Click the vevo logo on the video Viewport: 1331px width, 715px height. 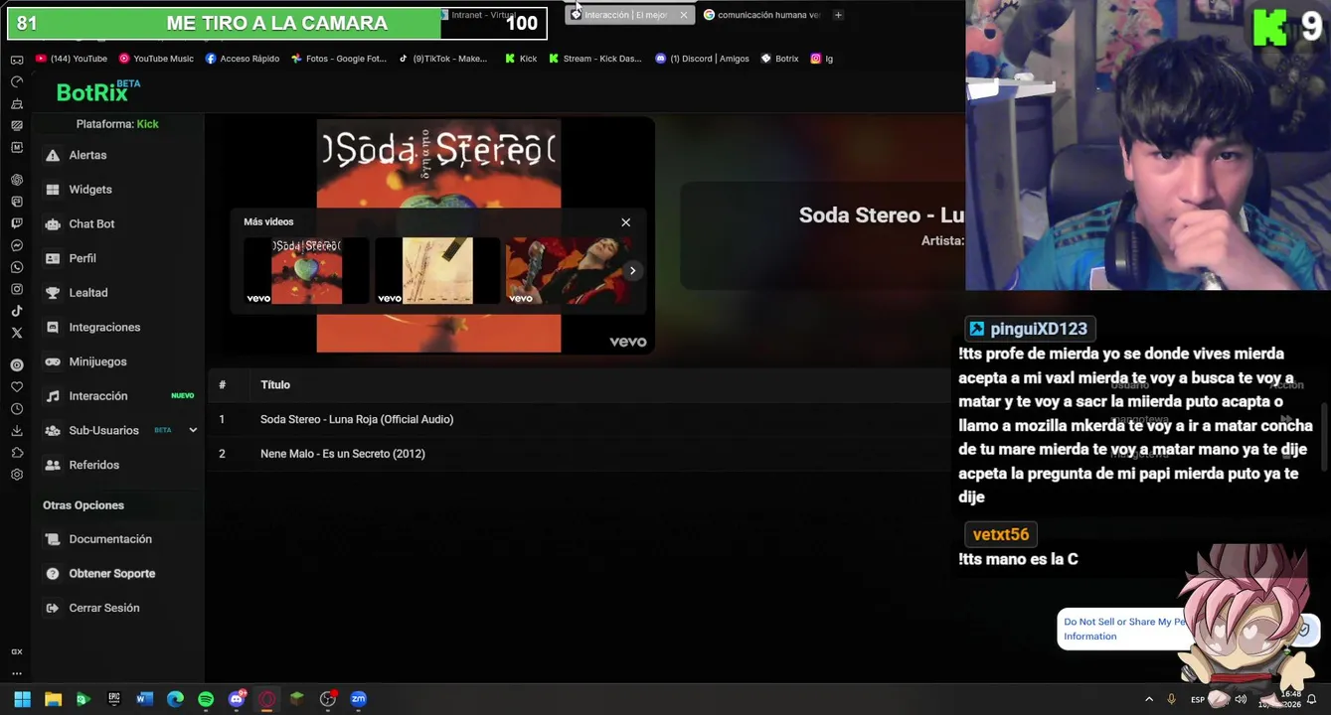pos(627,342)
